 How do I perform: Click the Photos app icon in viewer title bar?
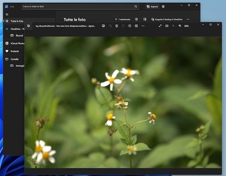click(x=29, y=26)
